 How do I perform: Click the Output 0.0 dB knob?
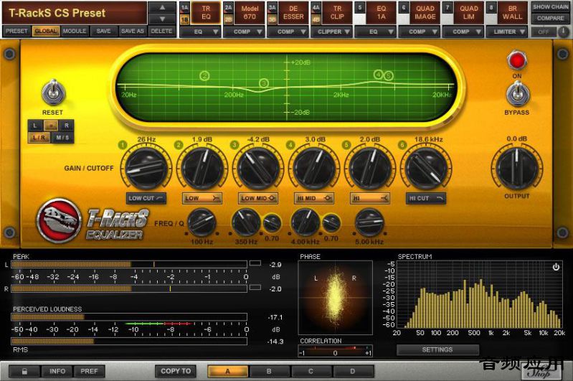click(516, 168)
